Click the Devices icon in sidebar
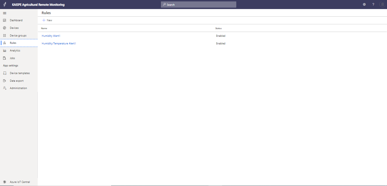The image size is (387, 186). tap(5, 28)
